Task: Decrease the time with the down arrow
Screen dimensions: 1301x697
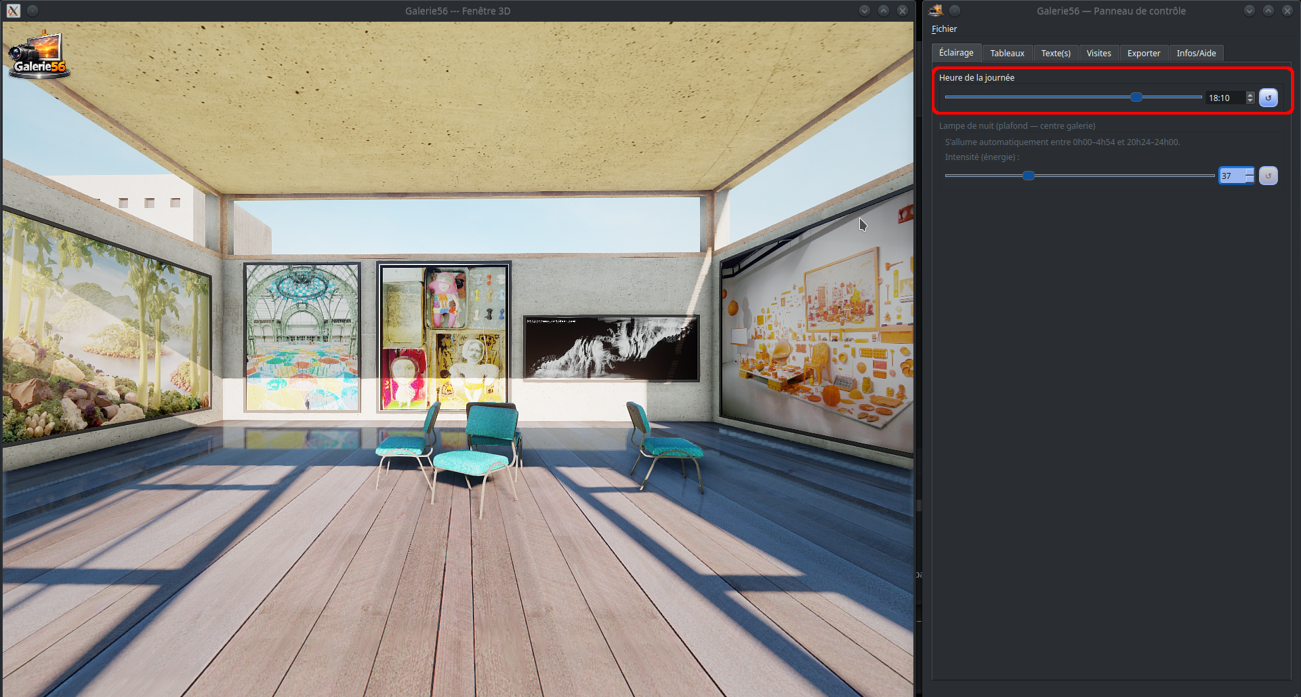Action: click(x=1250, y=102)
